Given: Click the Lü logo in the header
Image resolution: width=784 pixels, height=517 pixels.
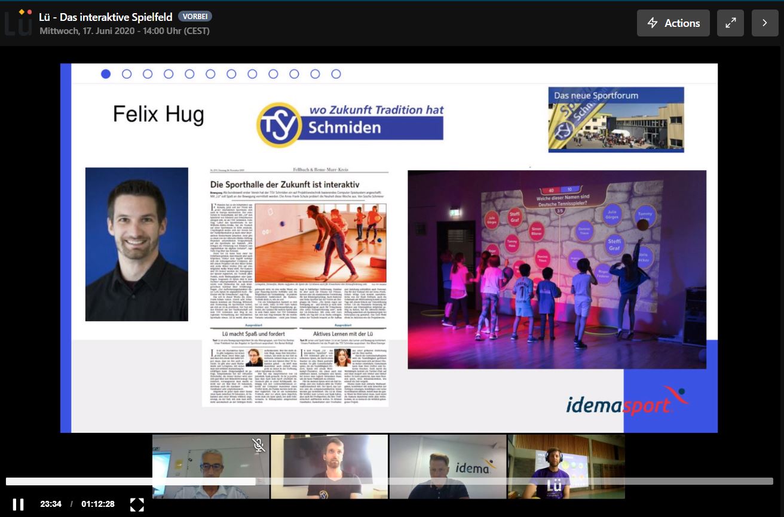Looking at the screenshot, I should coord(18,23).
